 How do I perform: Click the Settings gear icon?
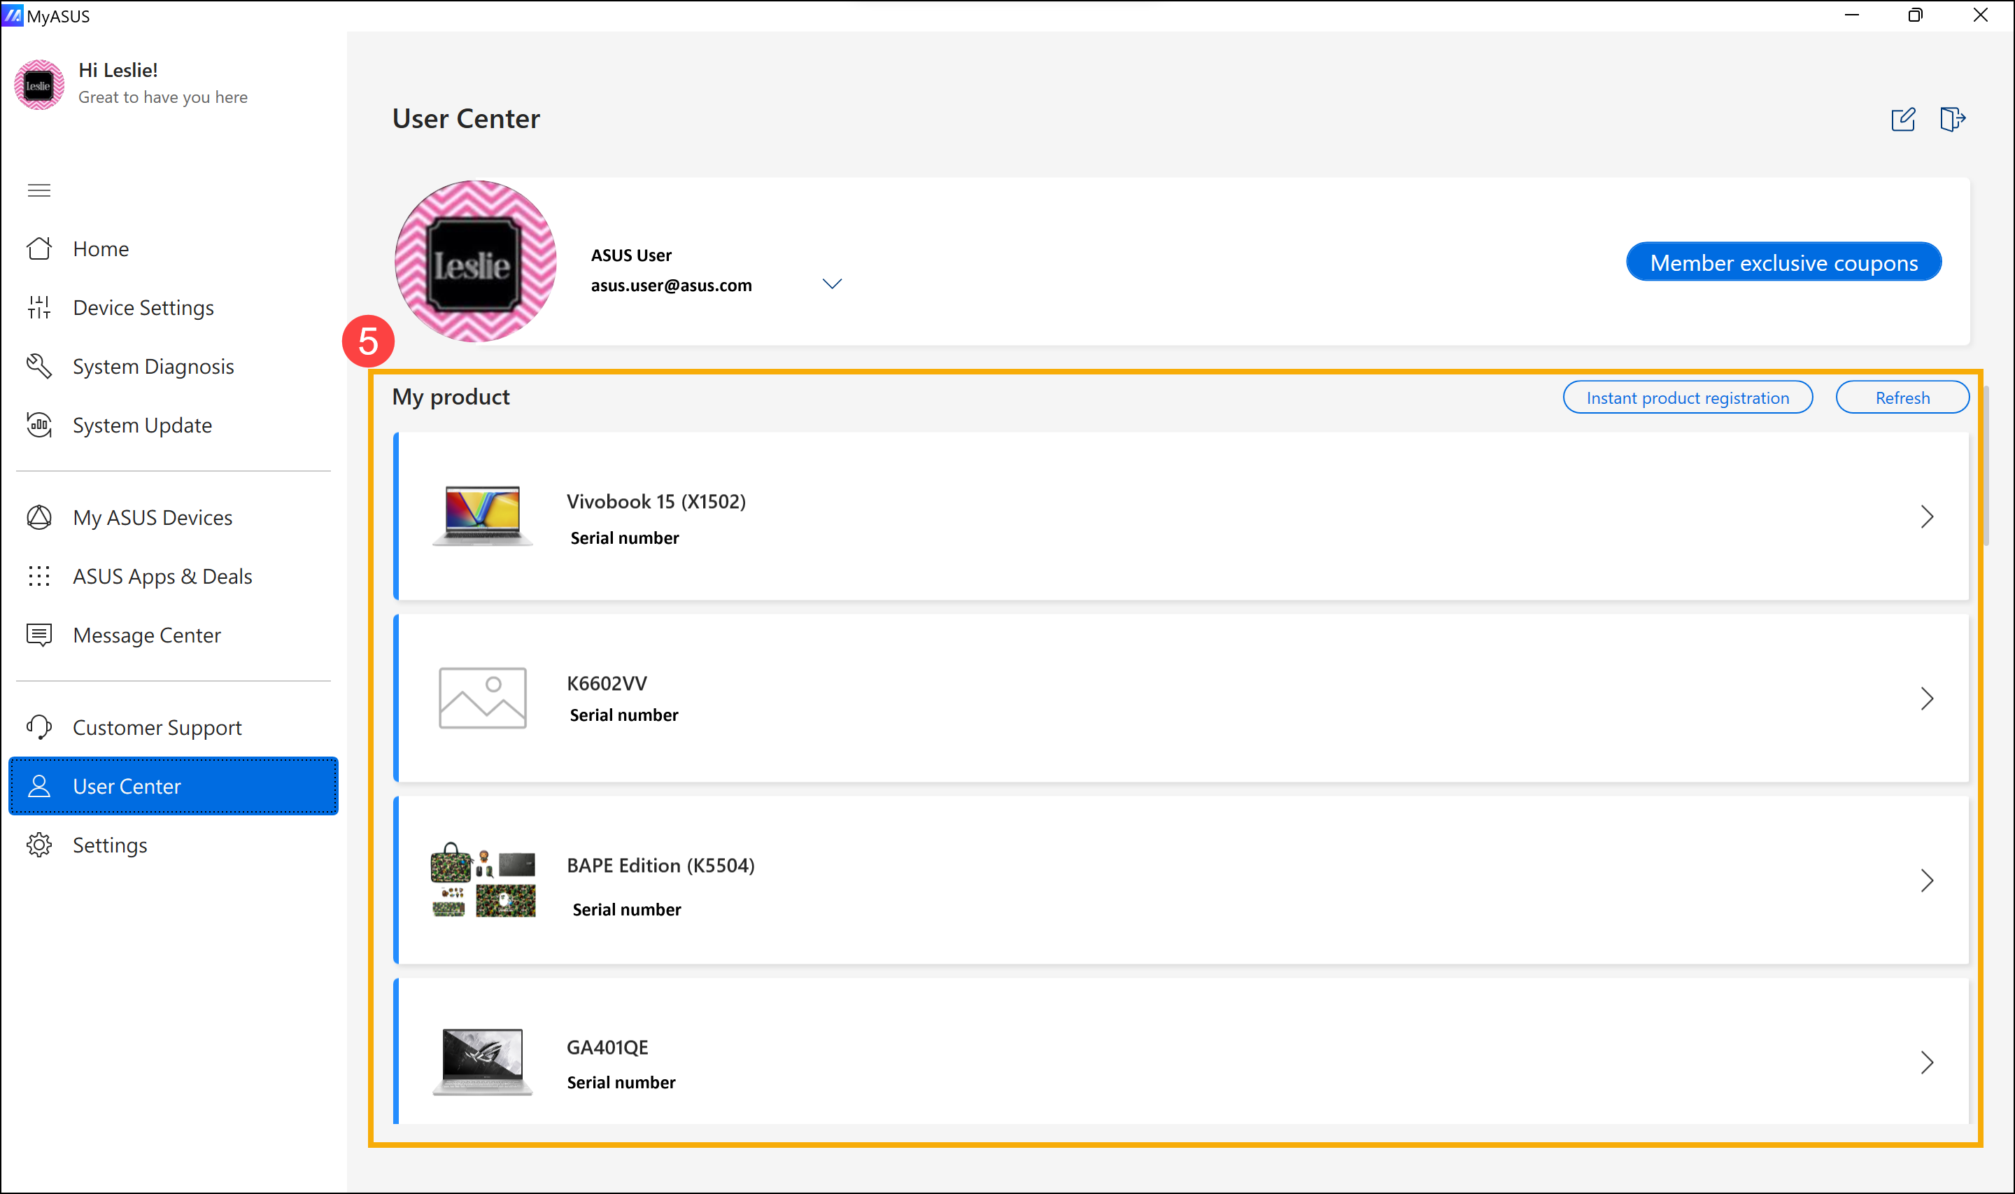(38, 845)
